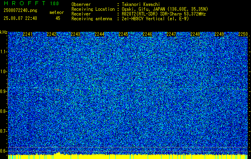Click the Receiver field label
The image size is (251, 159).
tap(81, 14)
